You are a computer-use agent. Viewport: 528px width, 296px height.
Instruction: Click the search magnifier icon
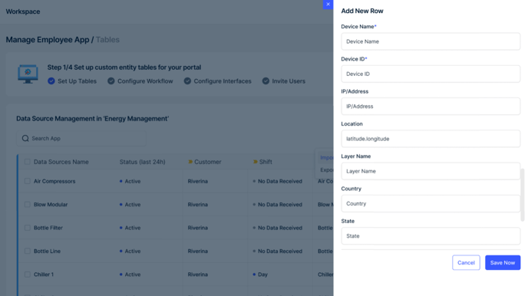point(25,139)
